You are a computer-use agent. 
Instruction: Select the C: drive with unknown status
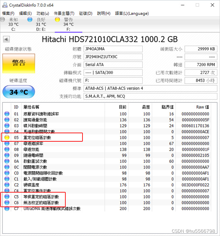point(13,24)
